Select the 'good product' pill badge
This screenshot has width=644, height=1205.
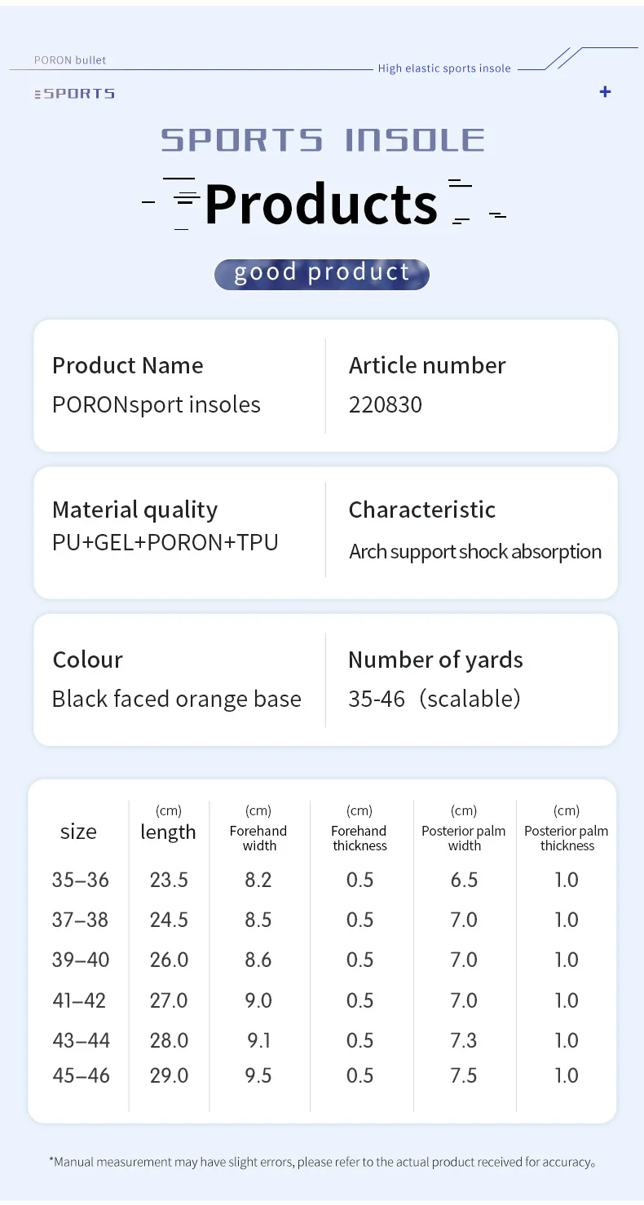(x=322, y=274)
